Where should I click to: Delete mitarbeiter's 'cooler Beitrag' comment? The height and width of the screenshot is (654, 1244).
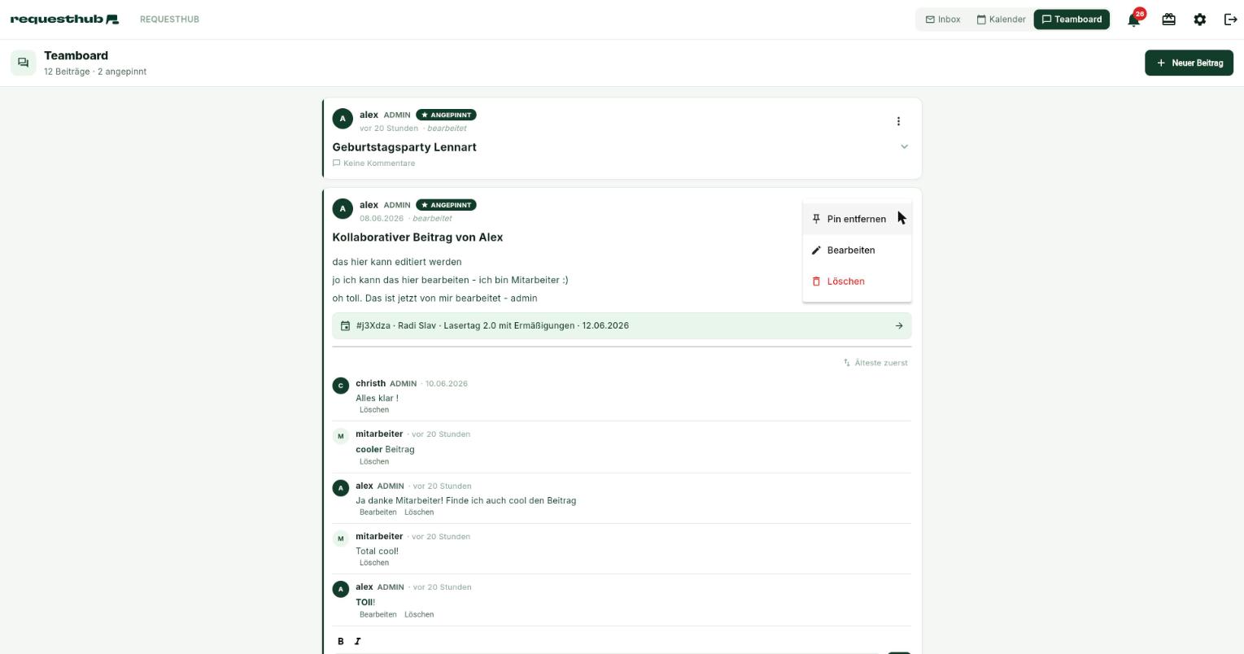[x=374, y=461]
